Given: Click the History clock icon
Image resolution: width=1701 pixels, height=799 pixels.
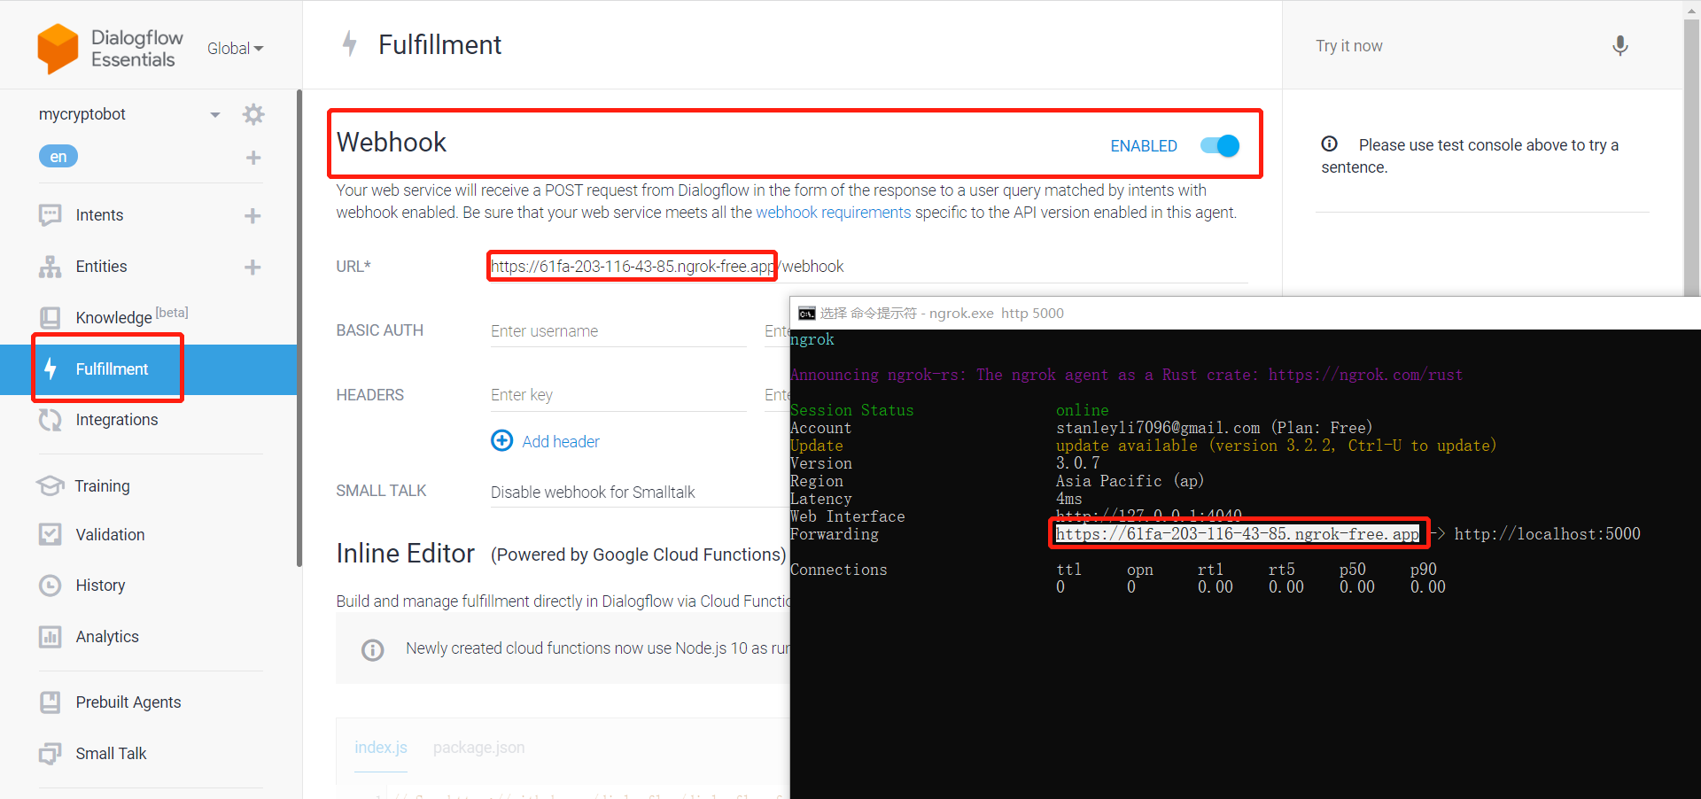Looking at the screenshot, I should click(50, 586).
